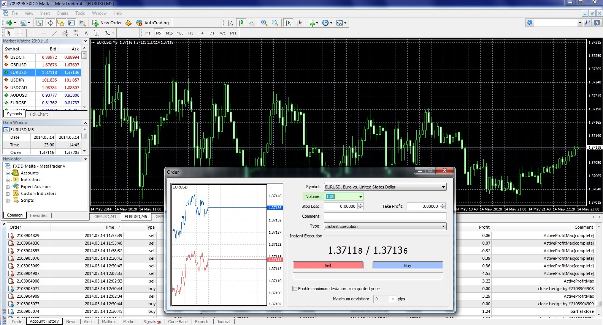Image resolution: width=603 pixels, height=325 pixels.
Task: Switch chart to Candlesticks mode
Action: [x=241, y=23]
